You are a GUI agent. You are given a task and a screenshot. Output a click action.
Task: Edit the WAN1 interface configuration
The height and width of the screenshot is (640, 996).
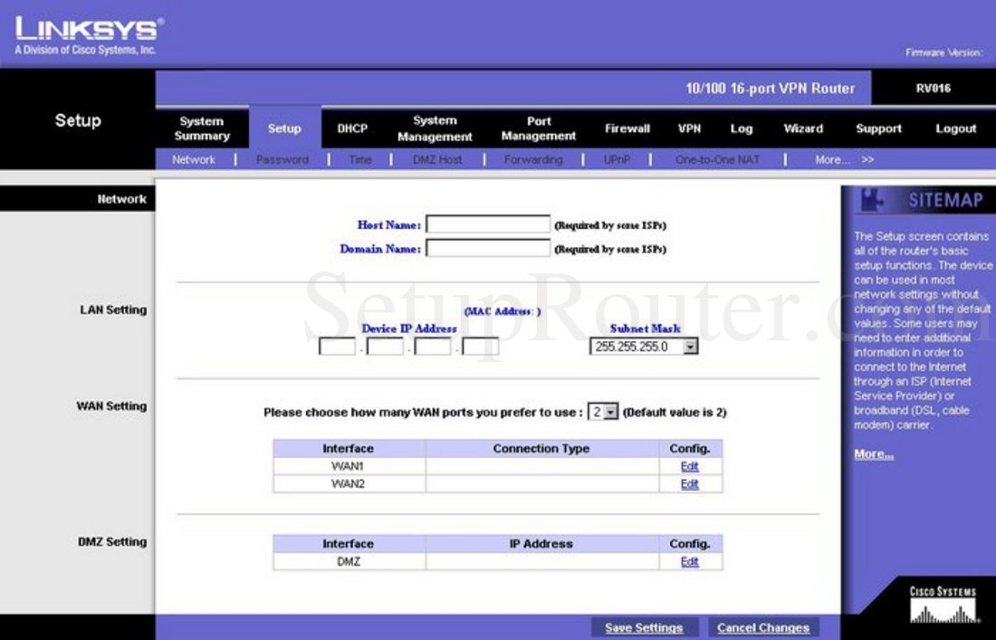tap(689, 467)
